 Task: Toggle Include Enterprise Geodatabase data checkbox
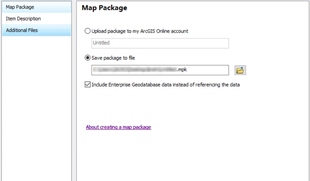(x=88, y=85)
